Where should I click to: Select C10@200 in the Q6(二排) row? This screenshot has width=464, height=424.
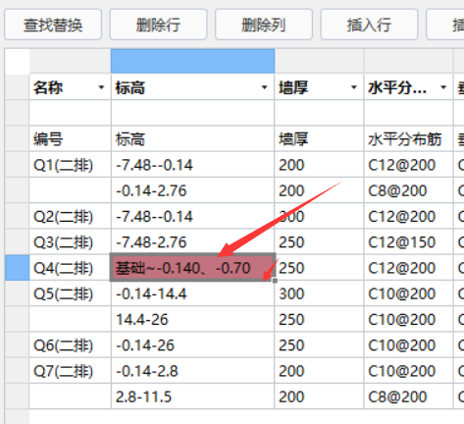click(x=408, y=345)
